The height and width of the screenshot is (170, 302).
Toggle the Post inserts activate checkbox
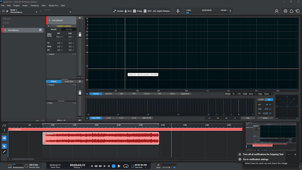click(48, 103)
